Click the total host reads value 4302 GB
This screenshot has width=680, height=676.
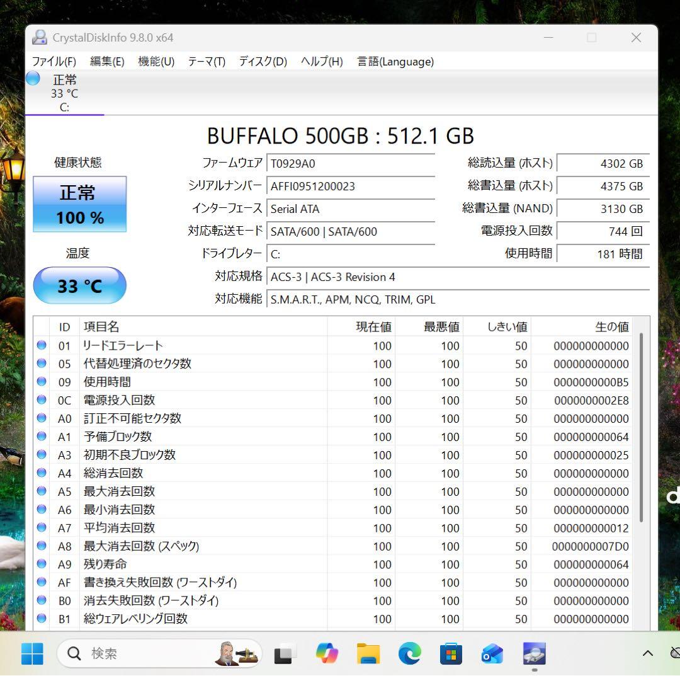[x=603, y=164]
